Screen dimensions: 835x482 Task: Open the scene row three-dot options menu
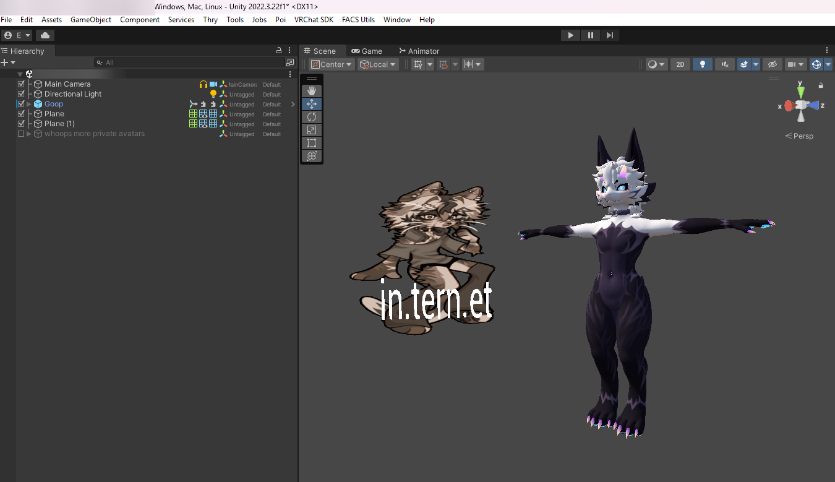point(290,74)
